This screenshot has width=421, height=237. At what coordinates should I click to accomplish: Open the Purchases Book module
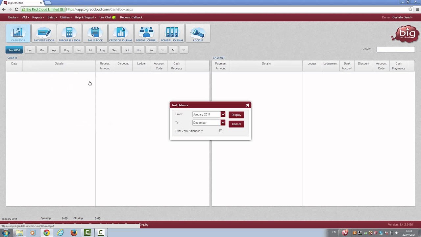coord(69,34)
